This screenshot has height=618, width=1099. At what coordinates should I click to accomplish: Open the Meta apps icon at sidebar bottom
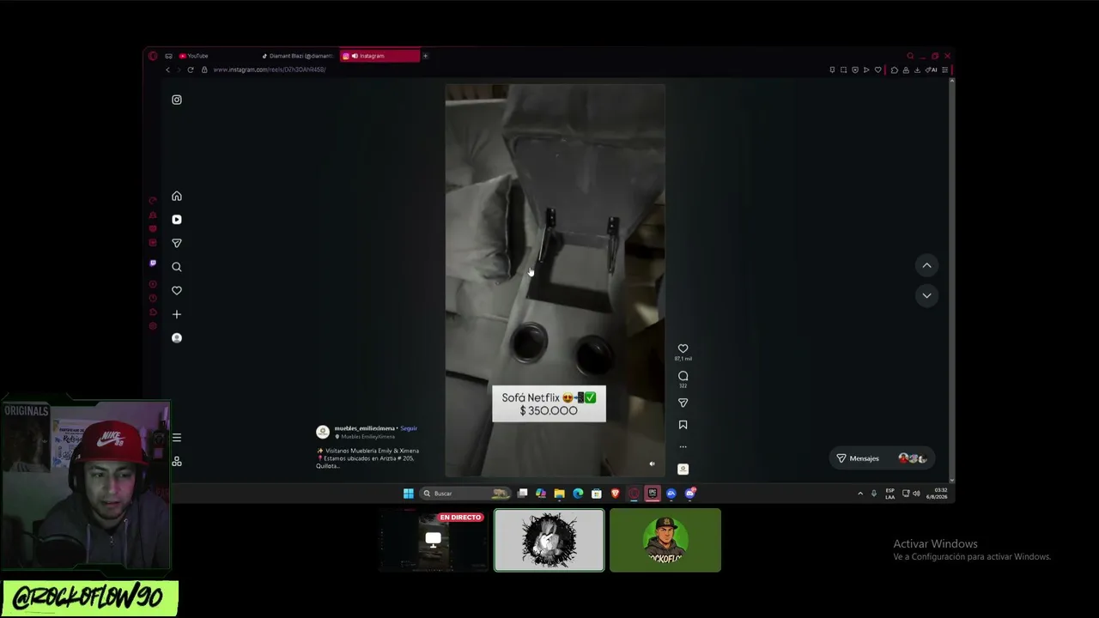coord(177,462)
